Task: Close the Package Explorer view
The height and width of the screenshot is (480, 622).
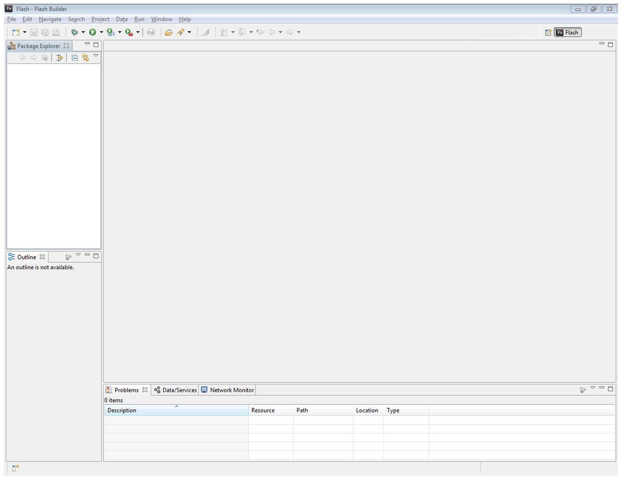Action: [x=66, y=46]
